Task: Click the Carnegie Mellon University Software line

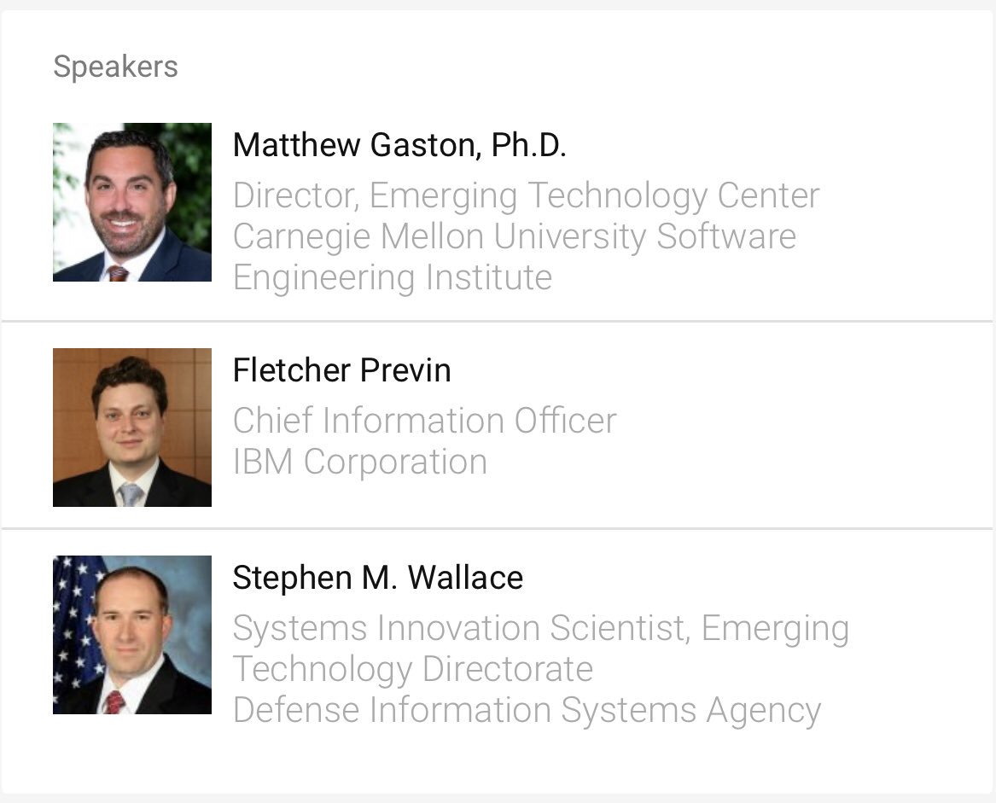Action: pos(515,237)
